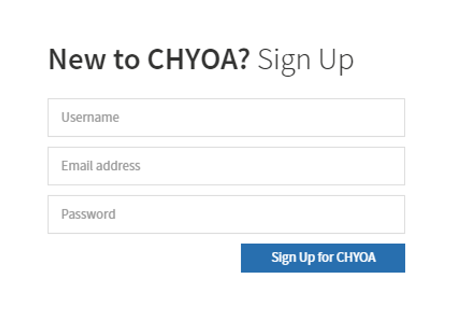Viewport: 449px width, 312px height.
Task: Focus the Email address field
Action: [226, 166]
